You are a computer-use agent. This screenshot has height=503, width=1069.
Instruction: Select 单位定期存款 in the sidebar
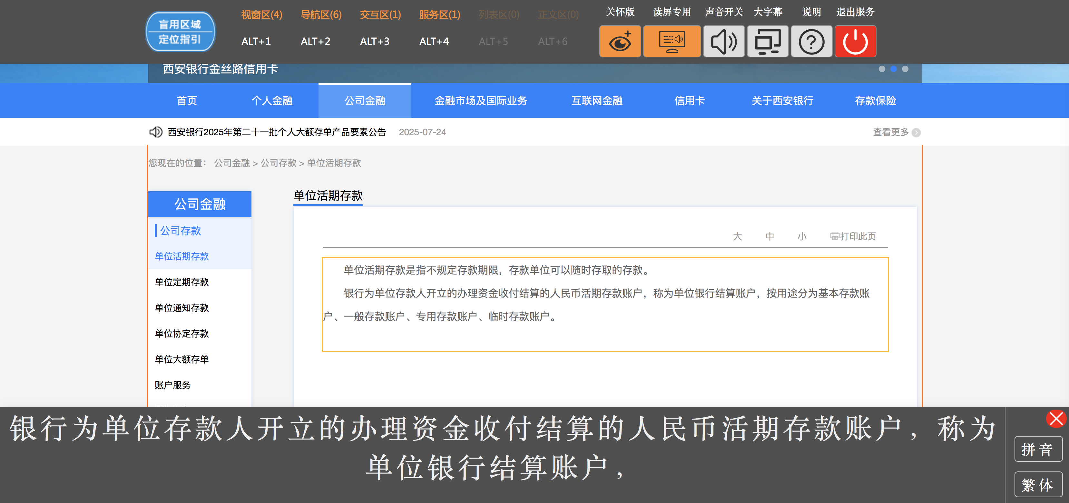tap(182, 282)
